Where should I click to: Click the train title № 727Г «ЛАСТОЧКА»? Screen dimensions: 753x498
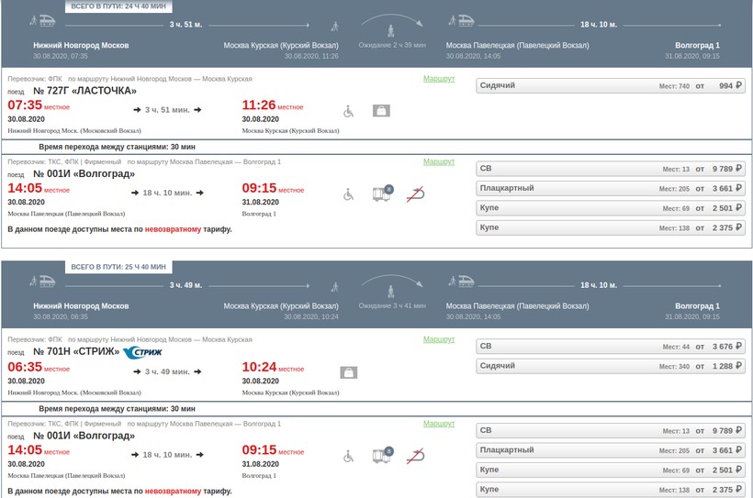84,91
